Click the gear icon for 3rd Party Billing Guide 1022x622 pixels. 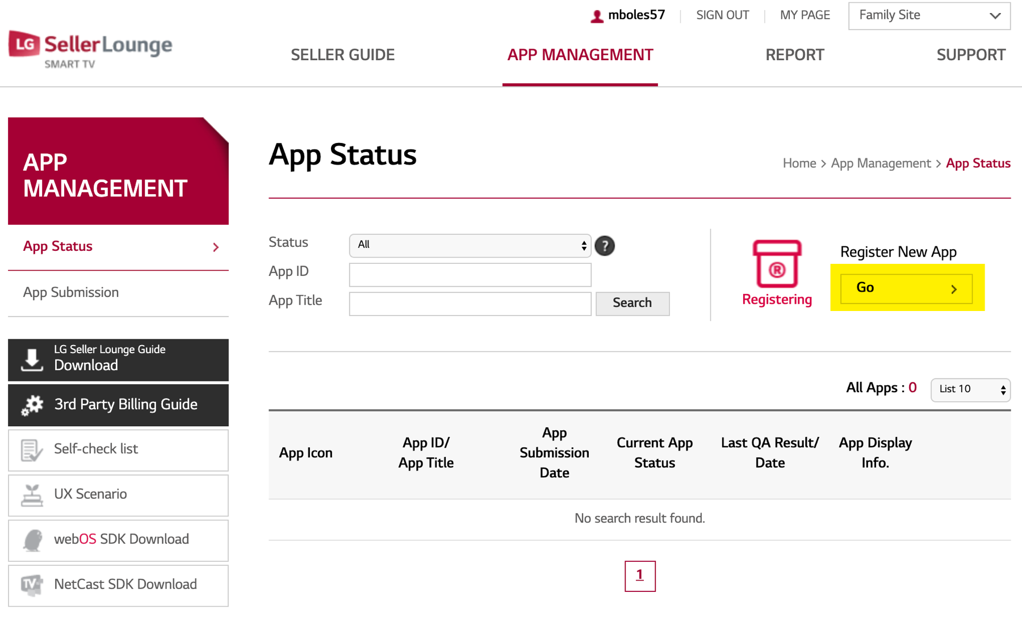click(x=32, y=405)
